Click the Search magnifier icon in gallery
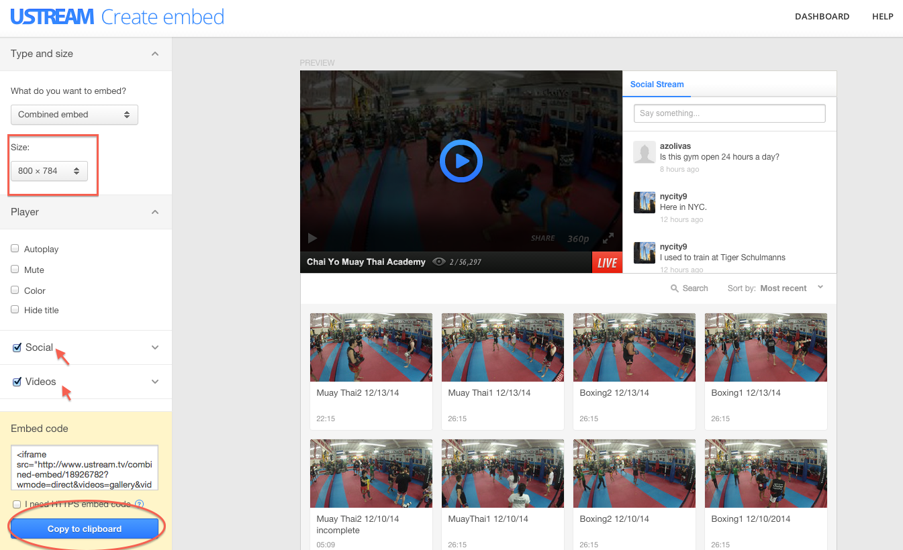This screenshot has width=903, height=550. (x=675, y=288)
